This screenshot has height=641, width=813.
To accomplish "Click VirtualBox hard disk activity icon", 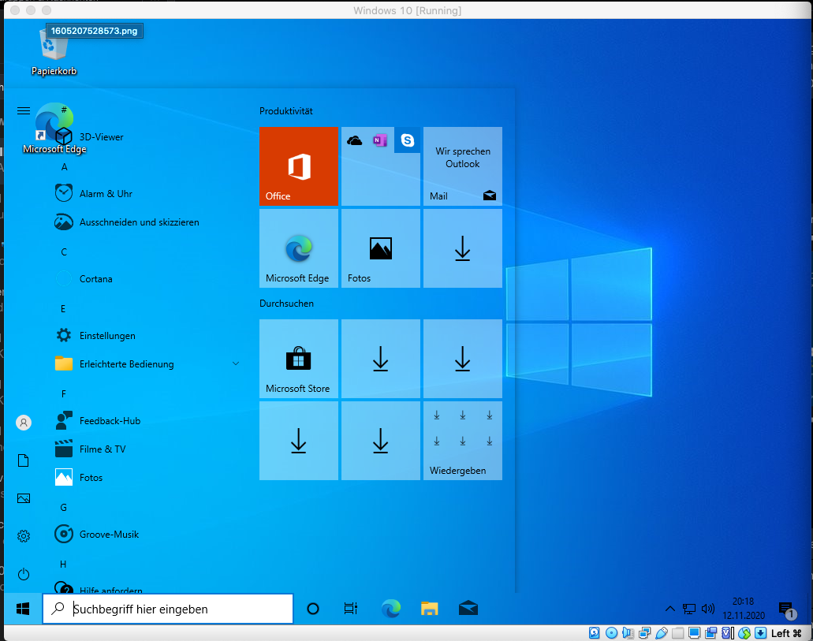I will [595, 633].
